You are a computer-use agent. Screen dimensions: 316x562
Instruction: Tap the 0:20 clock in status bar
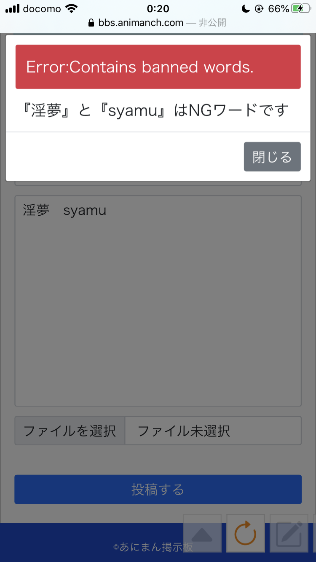point(158,8)
